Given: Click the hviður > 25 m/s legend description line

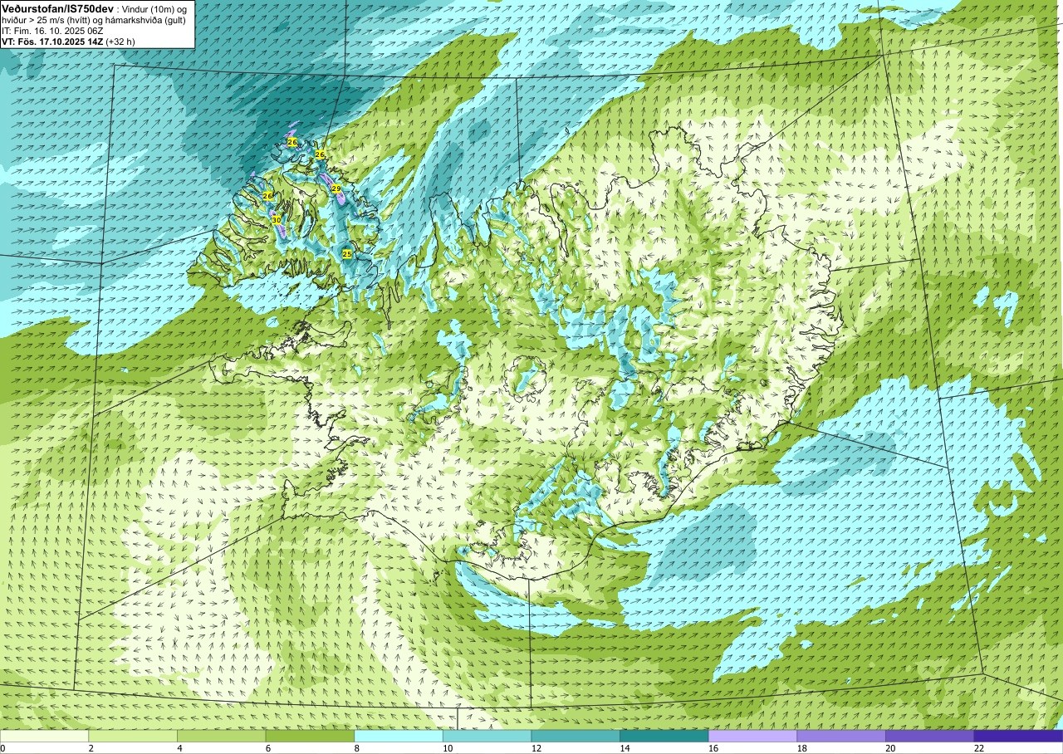Looking at the screenshot, I should pyautogui.click(x=93, y=20).
